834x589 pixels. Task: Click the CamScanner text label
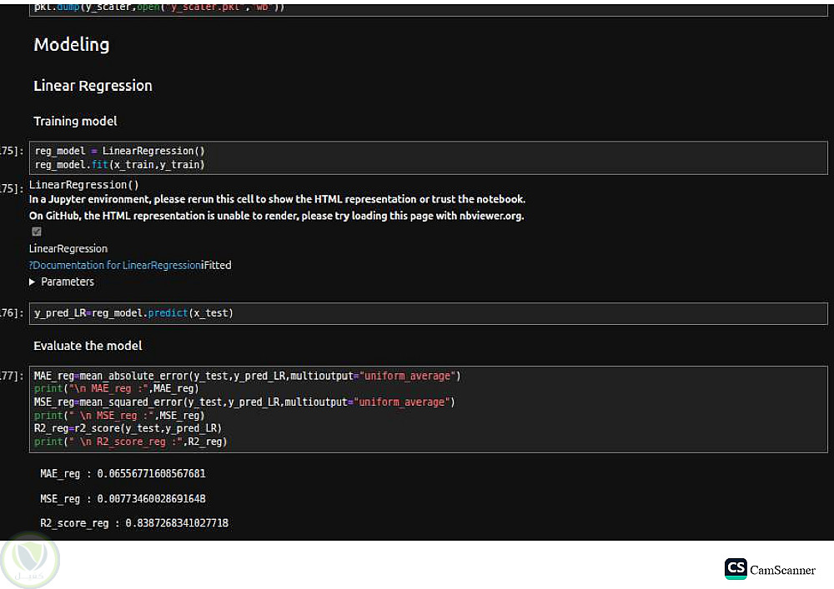[782, 570]
